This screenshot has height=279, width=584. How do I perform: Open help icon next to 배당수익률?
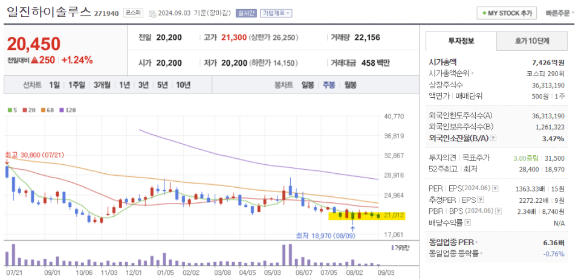click(468, 223)
